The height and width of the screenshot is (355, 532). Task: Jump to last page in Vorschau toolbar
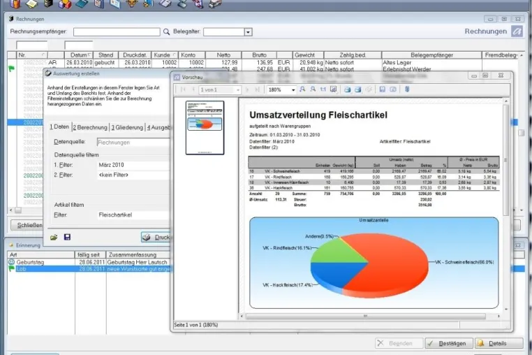click(257, 89)
